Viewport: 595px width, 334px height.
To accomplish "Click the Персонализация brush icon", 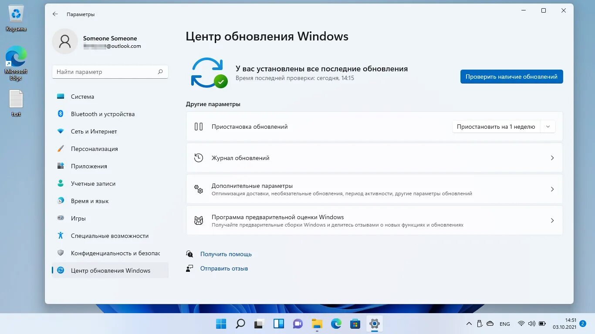I will pyautogui.click(x=61, y=149).
